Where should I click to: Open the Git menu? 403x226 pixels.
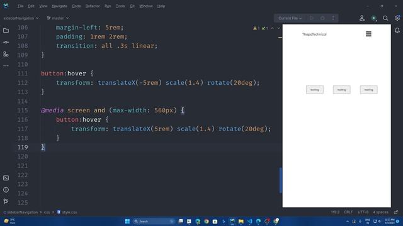132,6
